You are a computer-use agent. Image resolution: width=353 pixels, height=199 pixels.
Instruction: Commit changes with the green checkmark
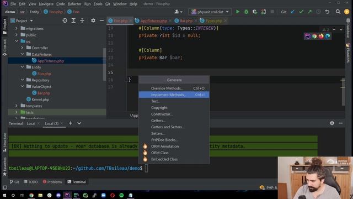[x=301, y=12]
